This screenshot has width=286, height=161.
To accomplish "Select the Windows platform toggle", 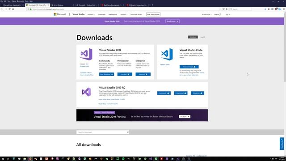I will tap(193, 37).
